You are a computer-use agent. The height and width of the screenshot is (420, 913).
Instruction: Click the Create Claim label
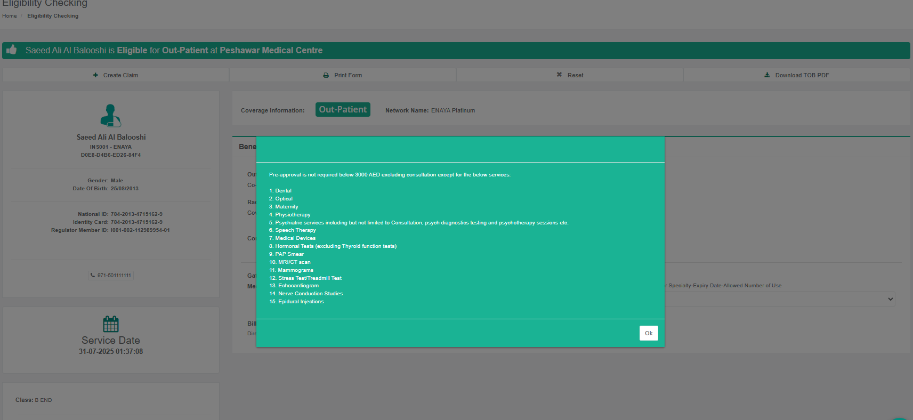[x=120, y=75]
